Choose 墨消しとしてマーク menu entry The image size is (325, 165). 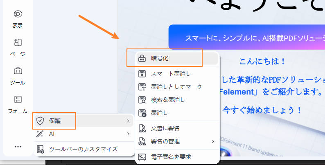pos(177,87)
